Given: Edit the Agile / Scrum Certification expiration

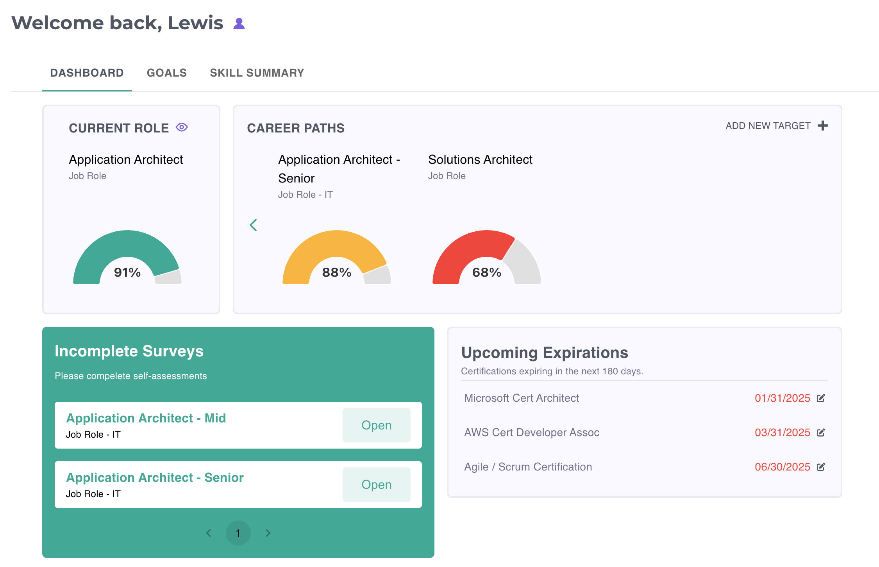Looking at the screenshot, I should pyautogui.click(x=821, y=467).
